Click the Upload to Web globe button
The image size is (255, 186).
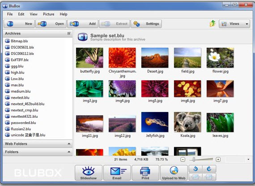(x=174, y=173)
